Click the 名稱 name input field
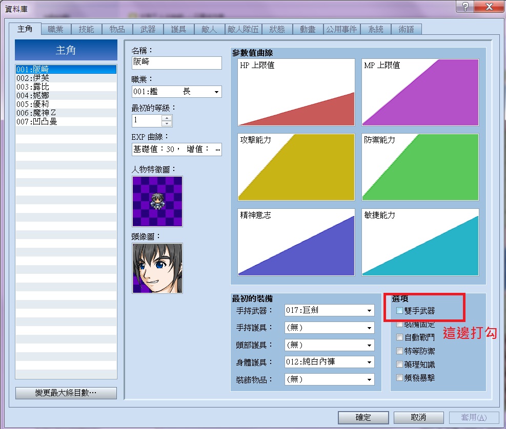506x429 pixels. (177, 63)
